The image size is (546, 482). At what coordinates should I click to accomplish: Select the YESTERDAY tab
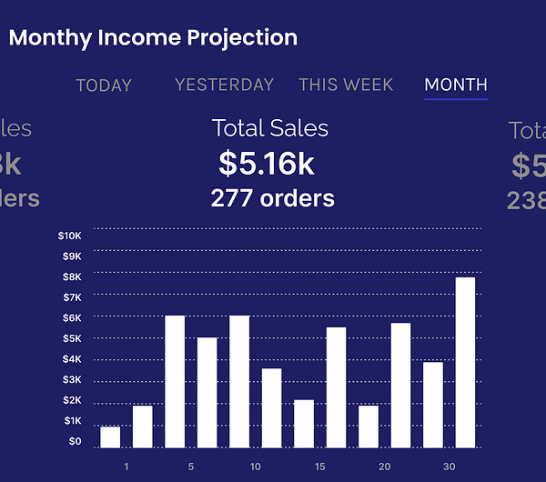[x=224, y=85]
